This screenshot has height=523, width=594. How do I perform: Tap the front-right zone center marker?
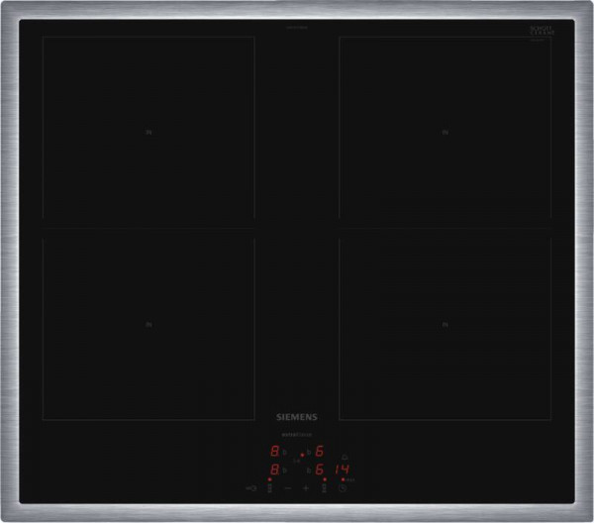[x=445, y=324]
